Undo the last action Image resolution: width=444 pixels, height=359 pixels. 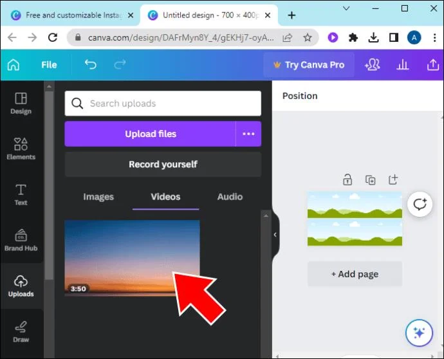(x=91, y=65)
